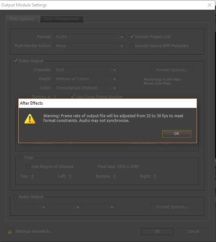Click Cancel in Output Module Settings
This screenshot has height=242, width=216.
point(193,232)
